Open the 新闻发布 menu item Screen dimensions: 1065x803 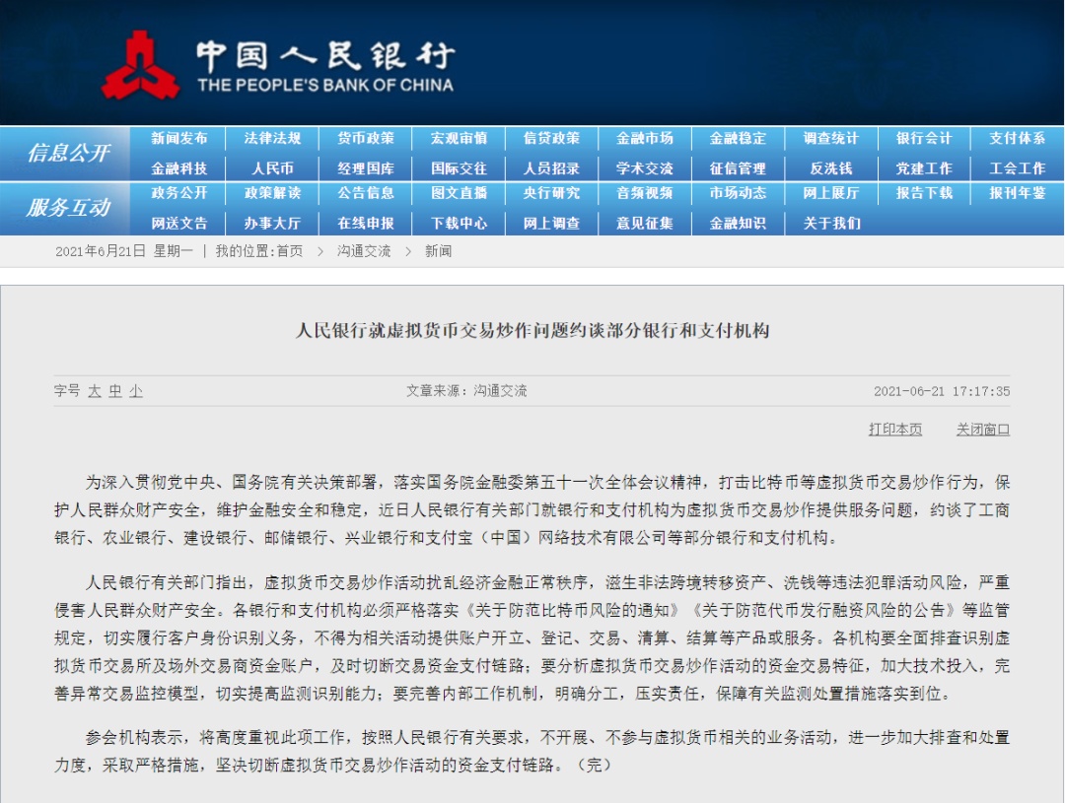pos(179,139)
